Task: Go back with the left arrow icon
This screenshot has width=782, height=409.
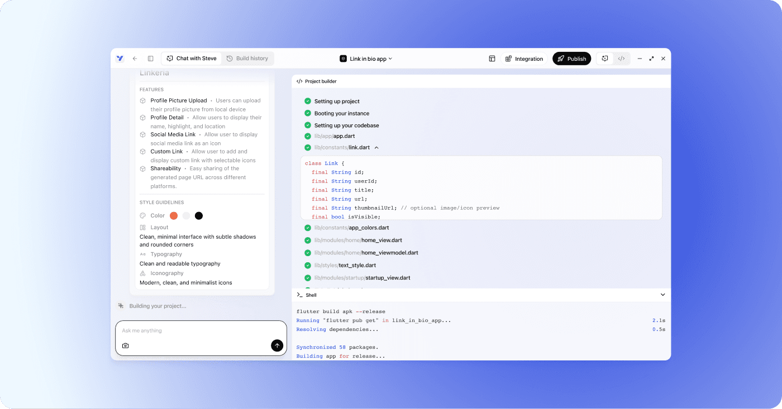Action: tap(135, 59)
